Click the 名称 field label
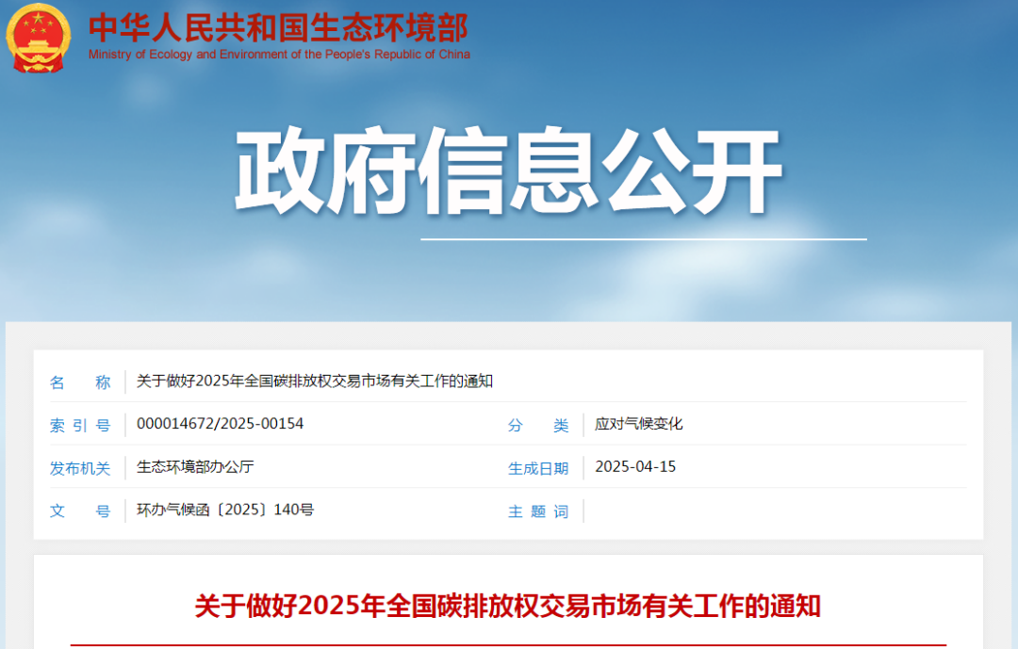This screenshot has width=1018, height=649. point(80,382)
